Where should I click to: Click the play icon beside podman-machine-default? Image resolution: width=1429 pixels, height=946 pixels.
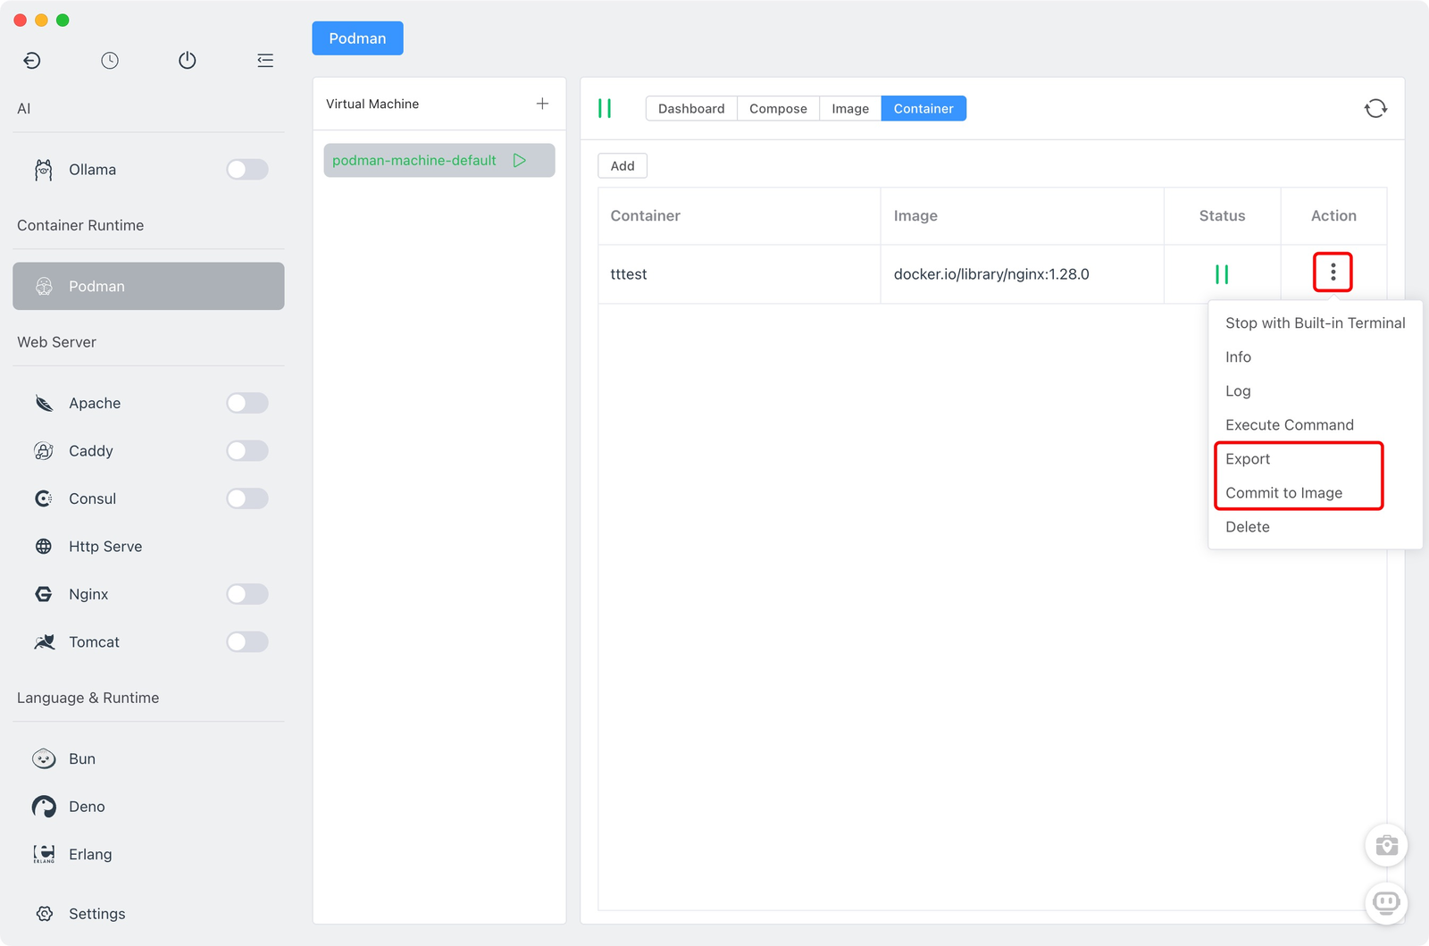pyautogui.click(x=520, y=161)
